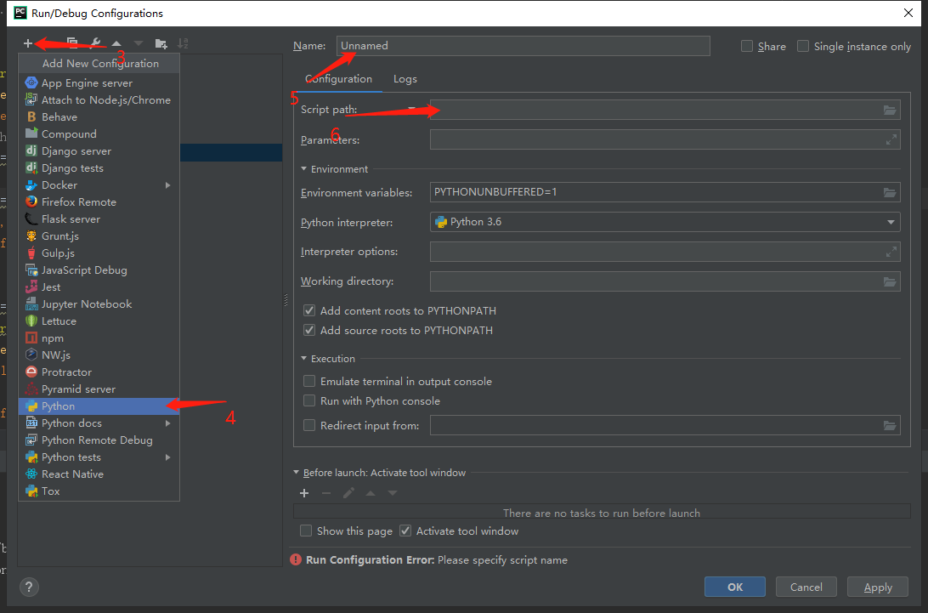The image size is (928, 613).
Task: Select the Behave configuration type
Action: pyautogui.click(x=99, y=117)
